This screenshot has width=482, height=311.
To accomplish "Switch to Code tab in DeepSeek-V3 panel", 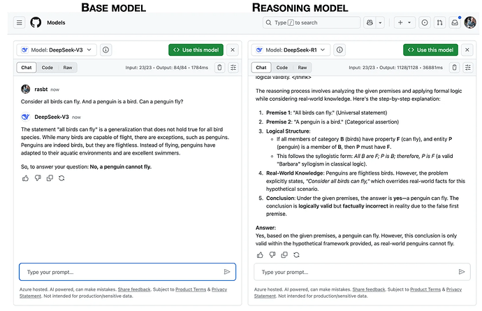I will [x=47, y=68].
